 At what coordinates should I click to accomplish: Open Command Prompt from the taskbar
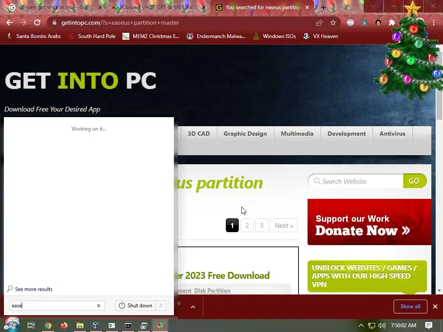[128, 326]
